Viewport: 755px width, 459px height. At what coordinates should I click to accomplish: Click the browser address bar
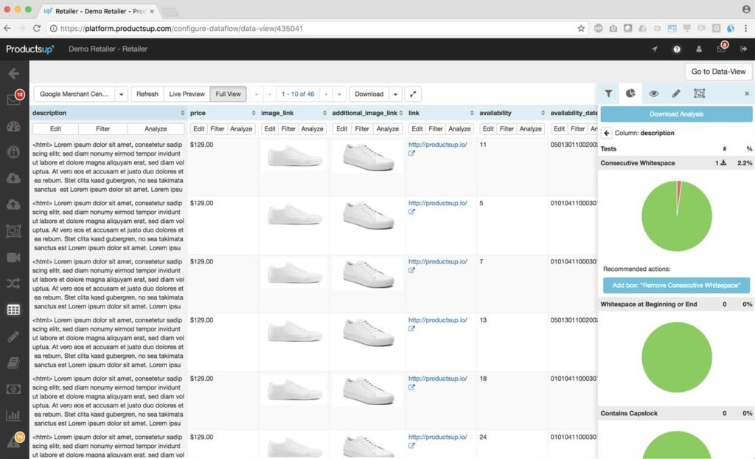pyautogui.click(x=313, y=29)
